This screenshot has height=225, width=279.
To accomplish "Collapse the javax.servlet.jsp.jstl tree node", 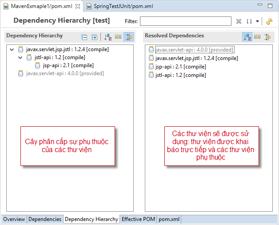I will coord(12,49).
